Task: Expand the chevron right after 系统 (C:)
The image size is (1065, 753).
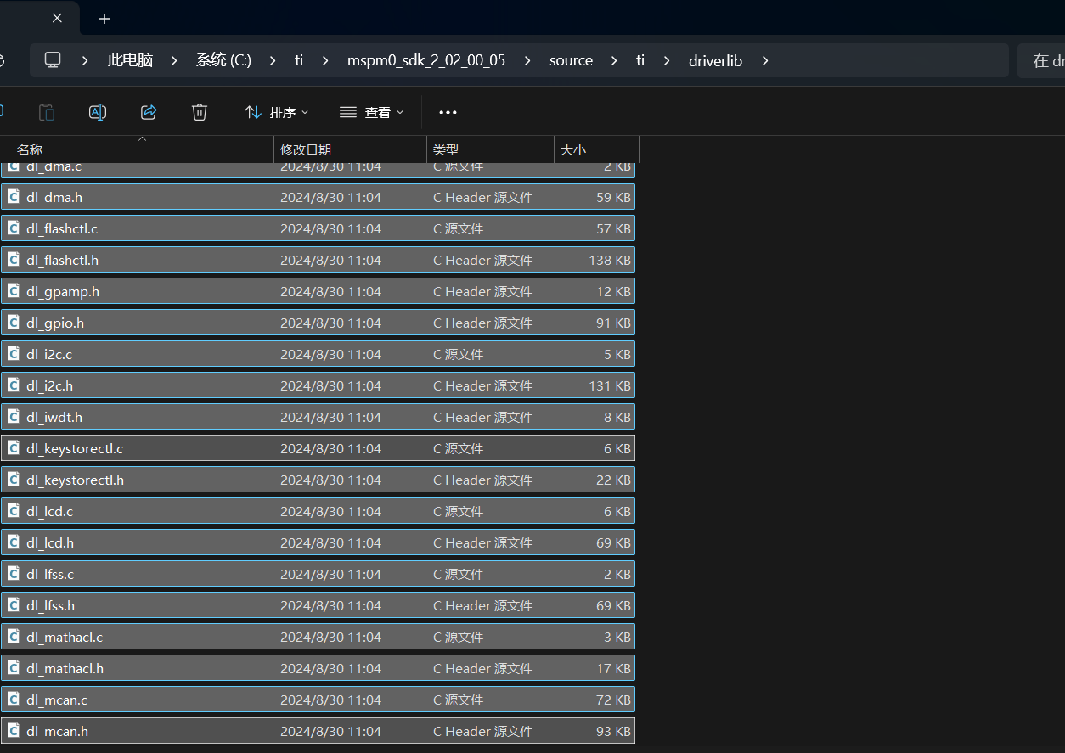Action: click(273, 60)
